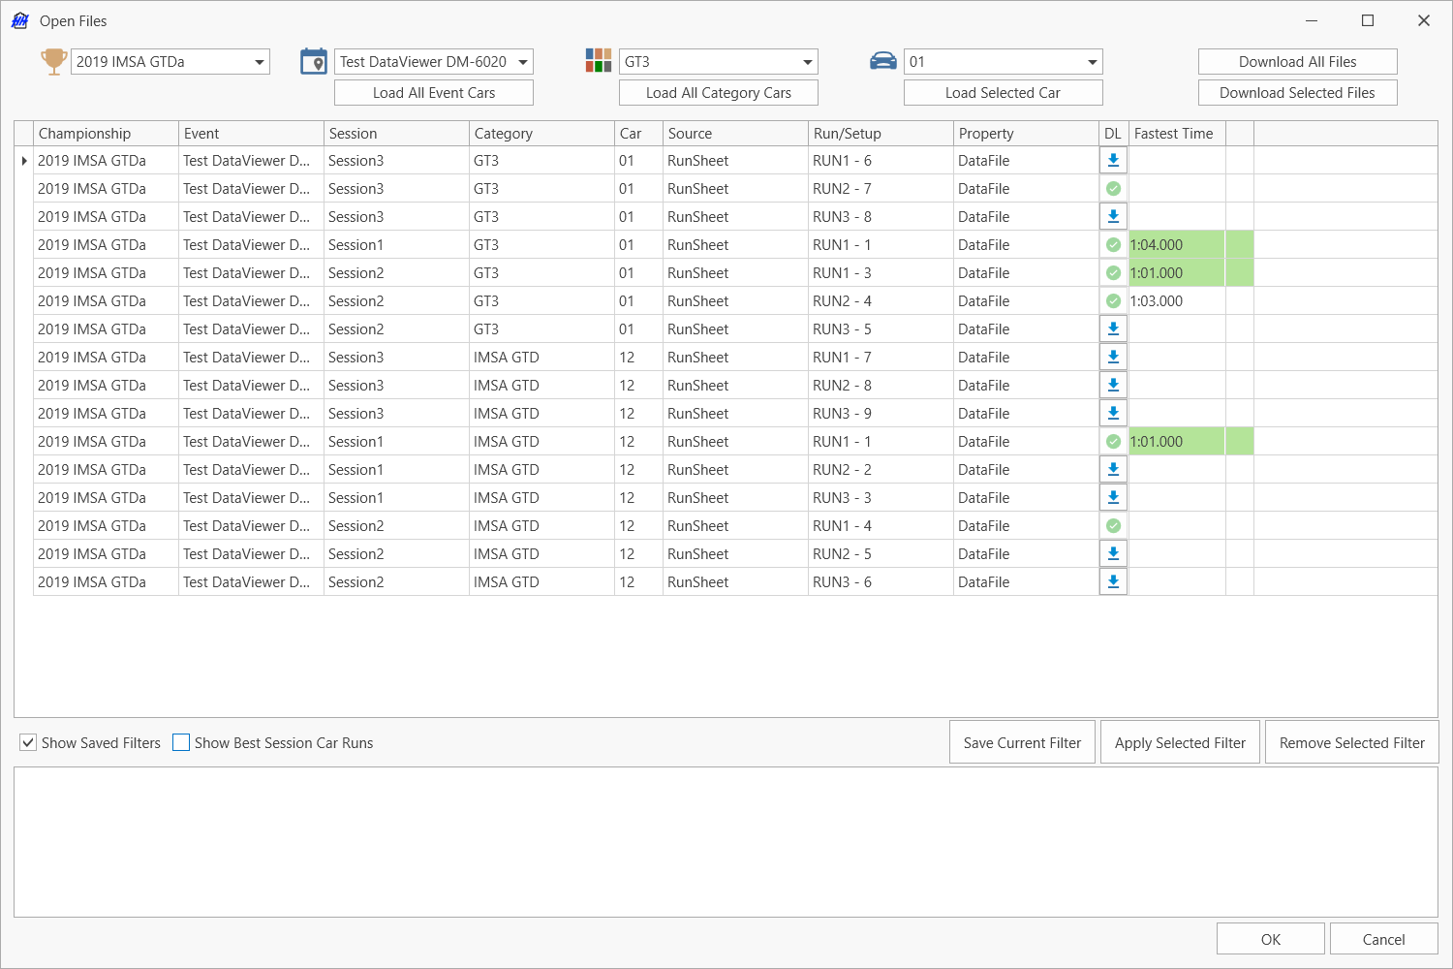This screenshot has width=1453, height=969.
Task: Sort by the DL column header
Action: click(x=1114, y=134)
